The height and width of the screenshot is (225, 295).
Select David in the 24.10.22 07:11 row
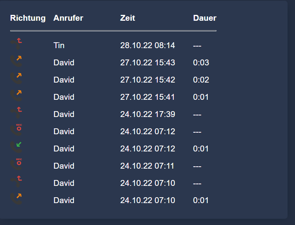click(x=64, y=166)
